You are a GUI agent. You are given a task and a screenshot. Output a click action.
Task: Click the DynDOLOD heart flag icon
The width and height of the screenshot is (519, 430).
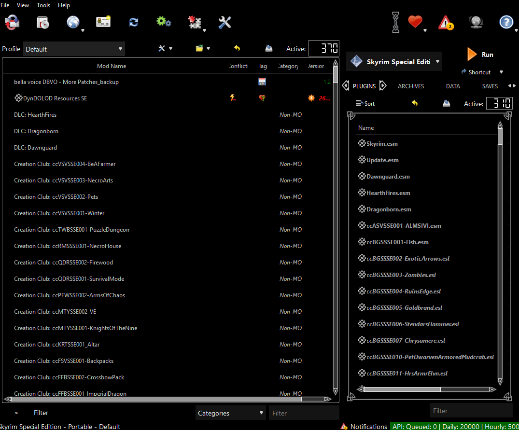262,98
